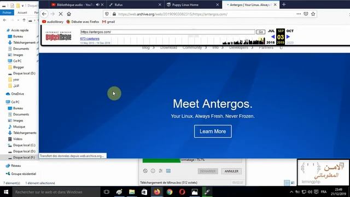Open the audiolibrary bookmark
Viewport: 350px width, 197px height.
pos(52,22)
